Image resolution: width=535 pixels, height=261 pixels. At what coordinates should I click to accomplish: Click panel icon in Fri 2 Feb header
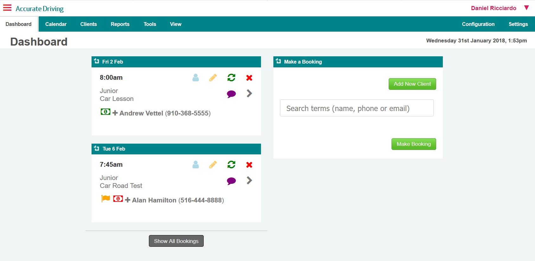97,61
